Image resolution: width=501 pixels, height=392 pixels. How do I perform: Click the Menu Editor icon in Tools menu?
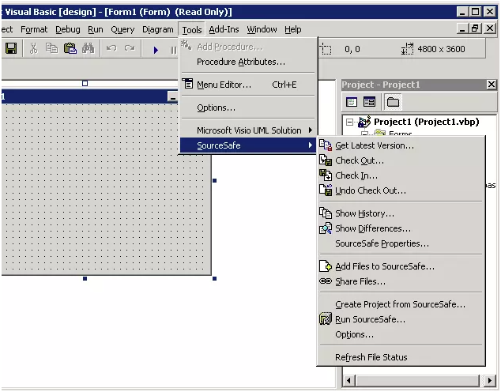(x=188, y=84)
